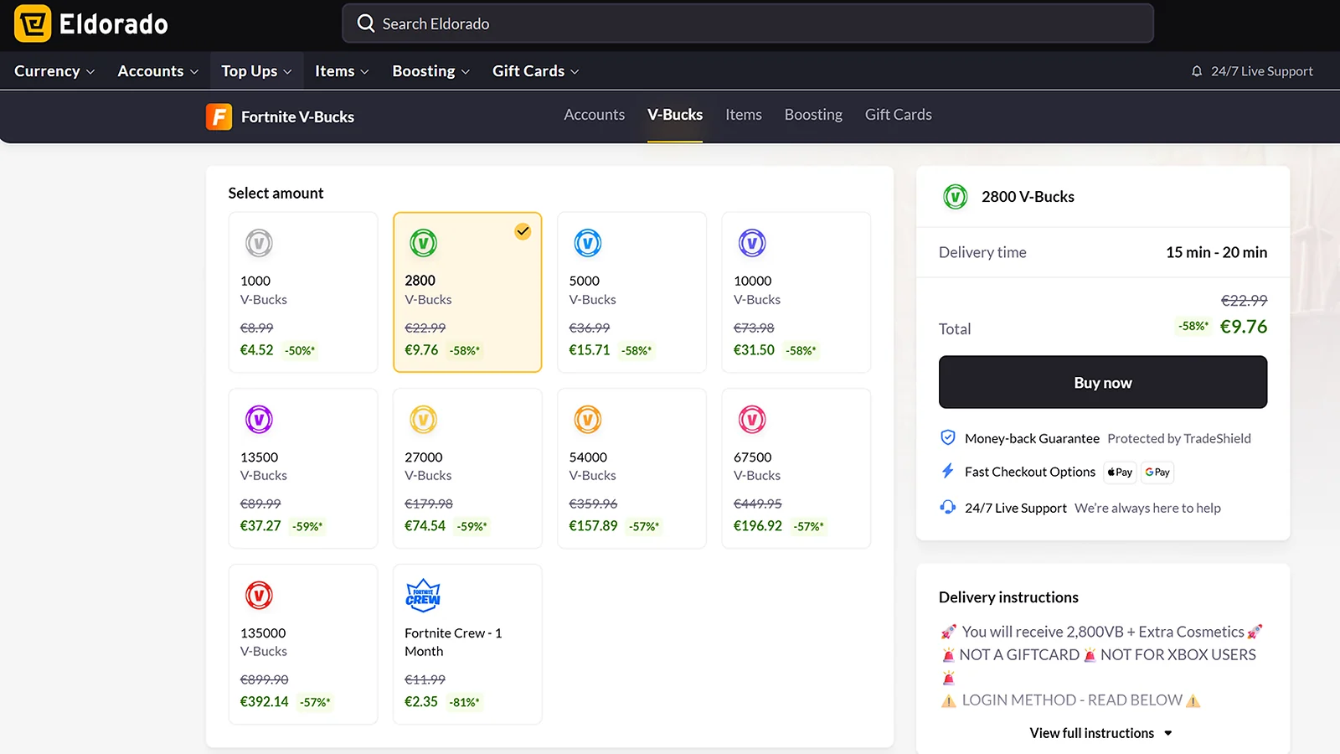
Task: Select the 67500 V-Bucks card
Action: tap(796, 467)
